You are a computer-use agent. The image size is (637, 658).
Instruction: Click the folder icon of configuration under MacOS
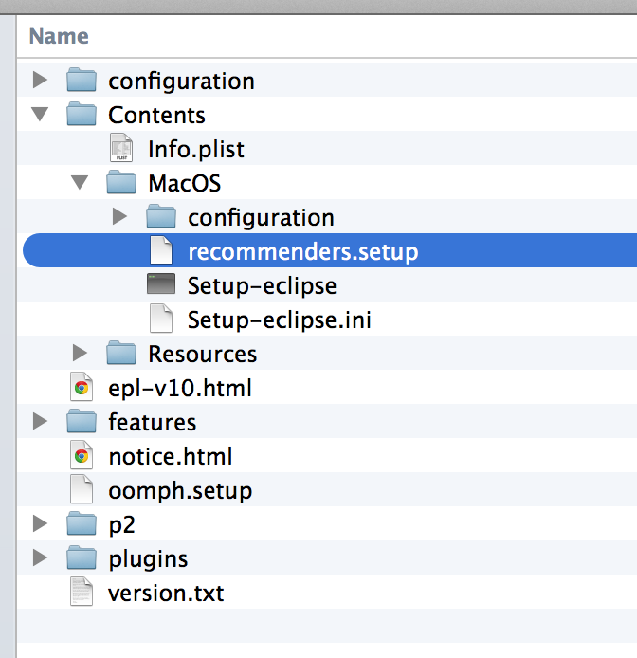click(x=161, y=216)
